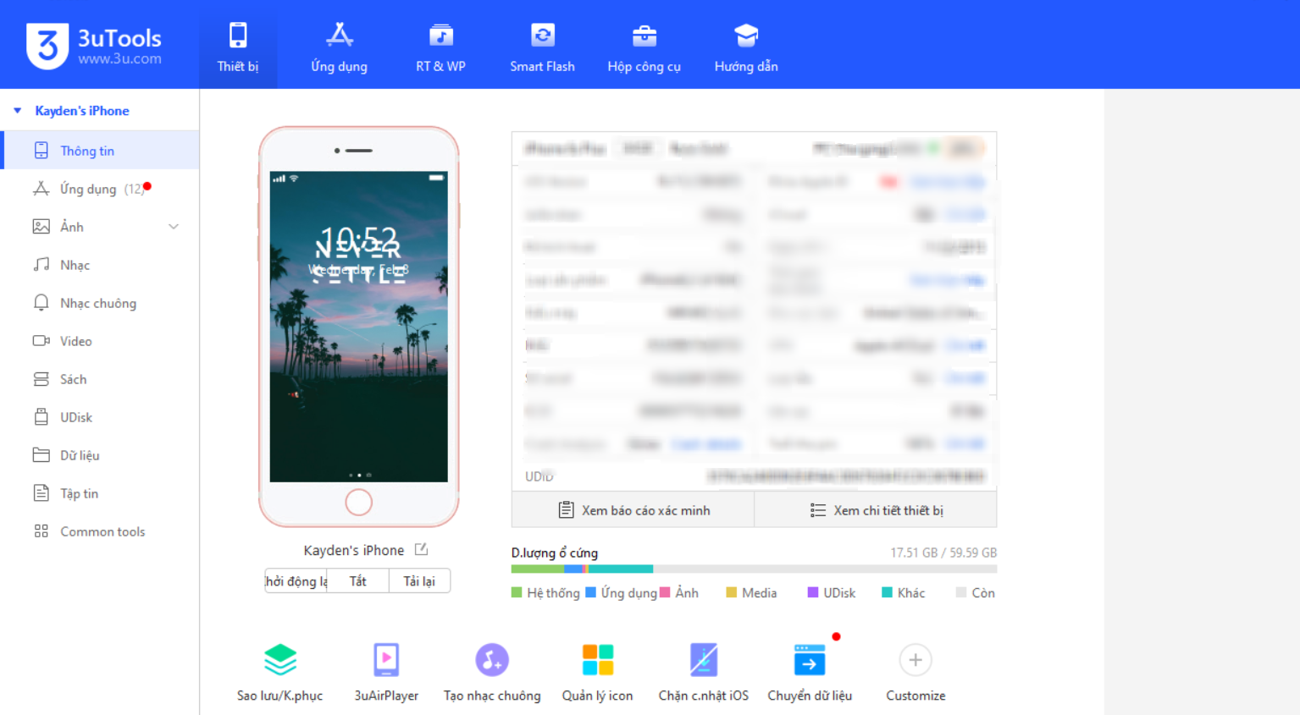Open Common tools in the sidebar
The width and height of the screenshot is (1300, 715).
102,531
